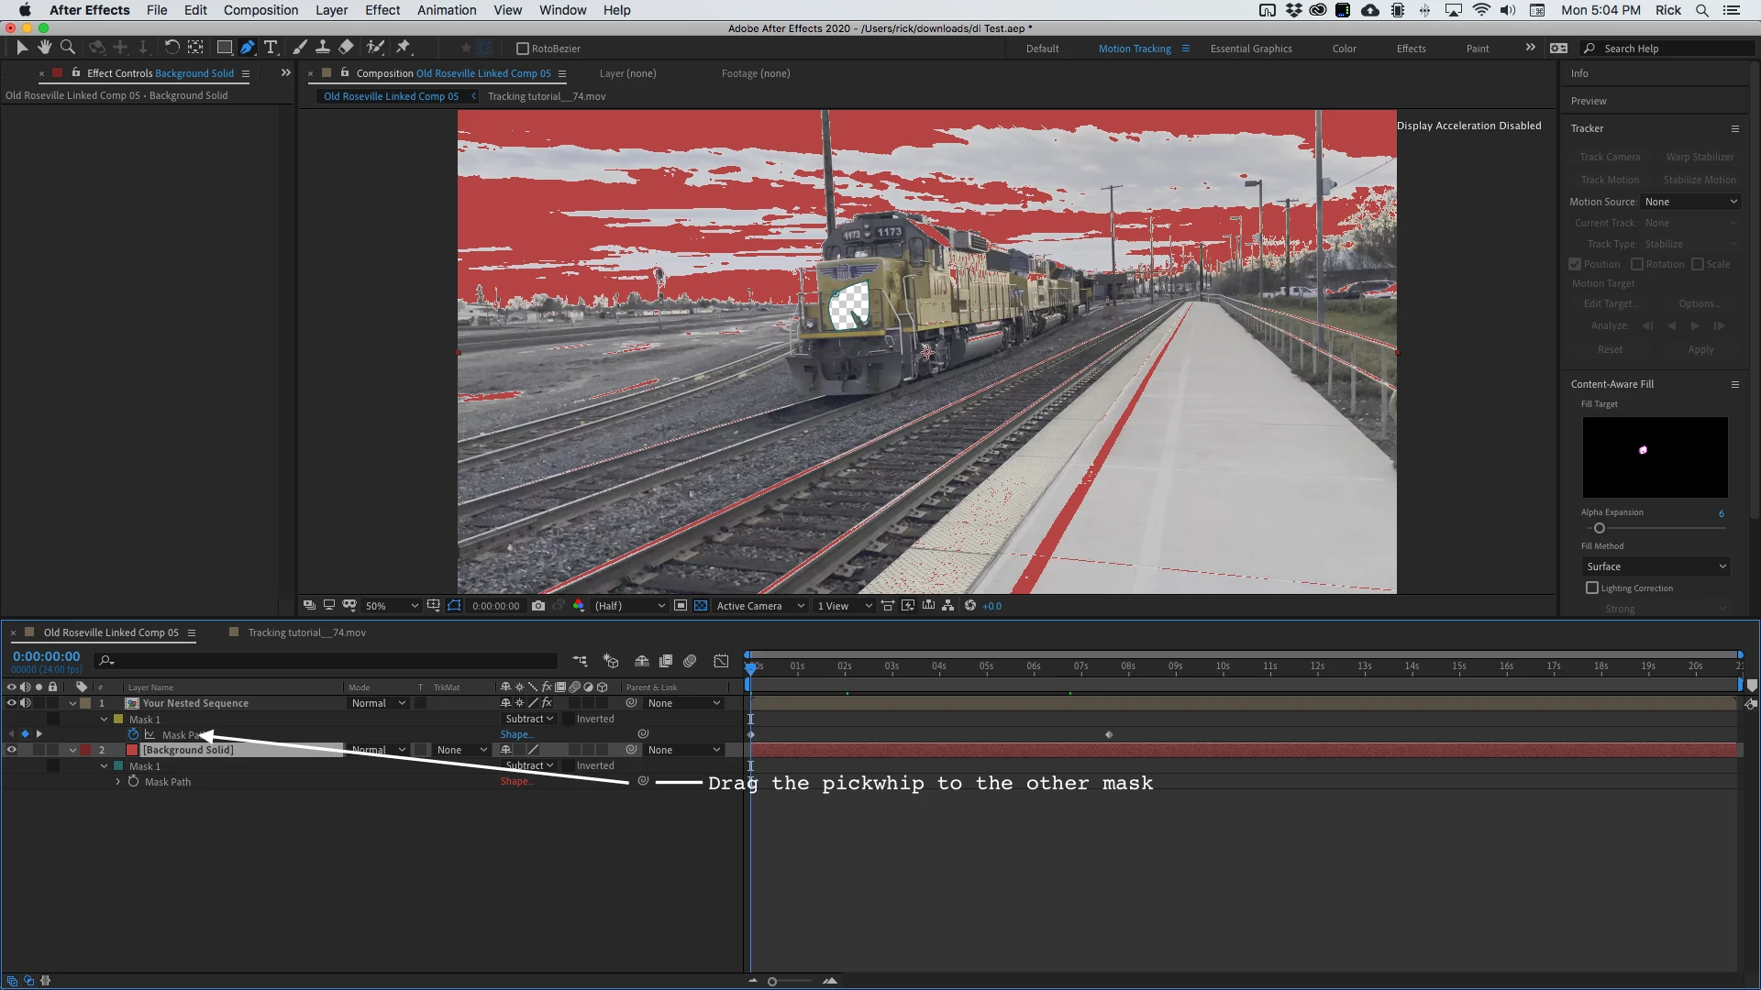Open the Fill Method Surface dropdown
The height and width of the screenshot is (990, 1761).
click(1656, 566)
